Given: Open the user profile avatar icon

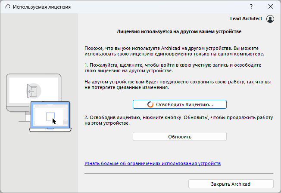Looking at the screenshot, I should pyautogui.click(x=270, y=19).
